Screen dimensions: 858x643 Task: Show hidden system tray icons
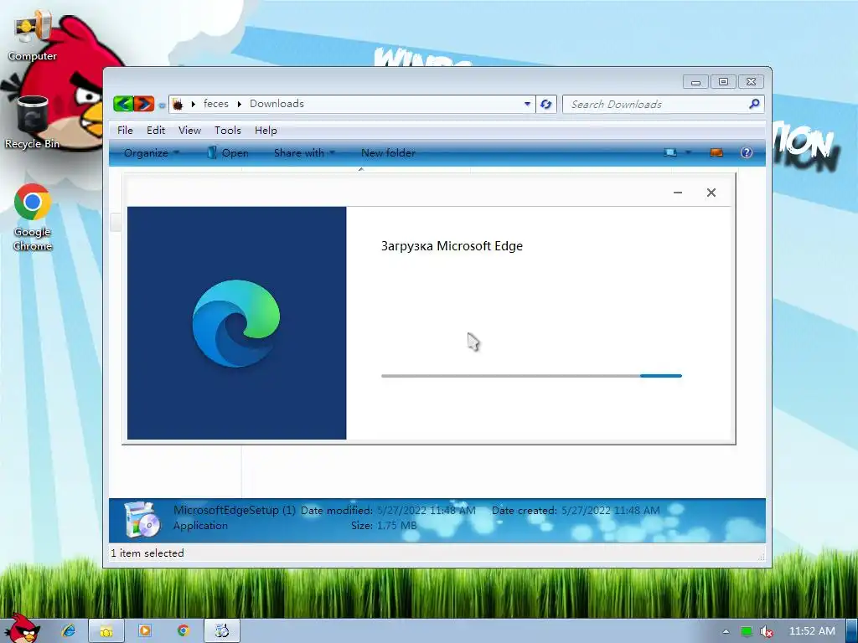726,631
